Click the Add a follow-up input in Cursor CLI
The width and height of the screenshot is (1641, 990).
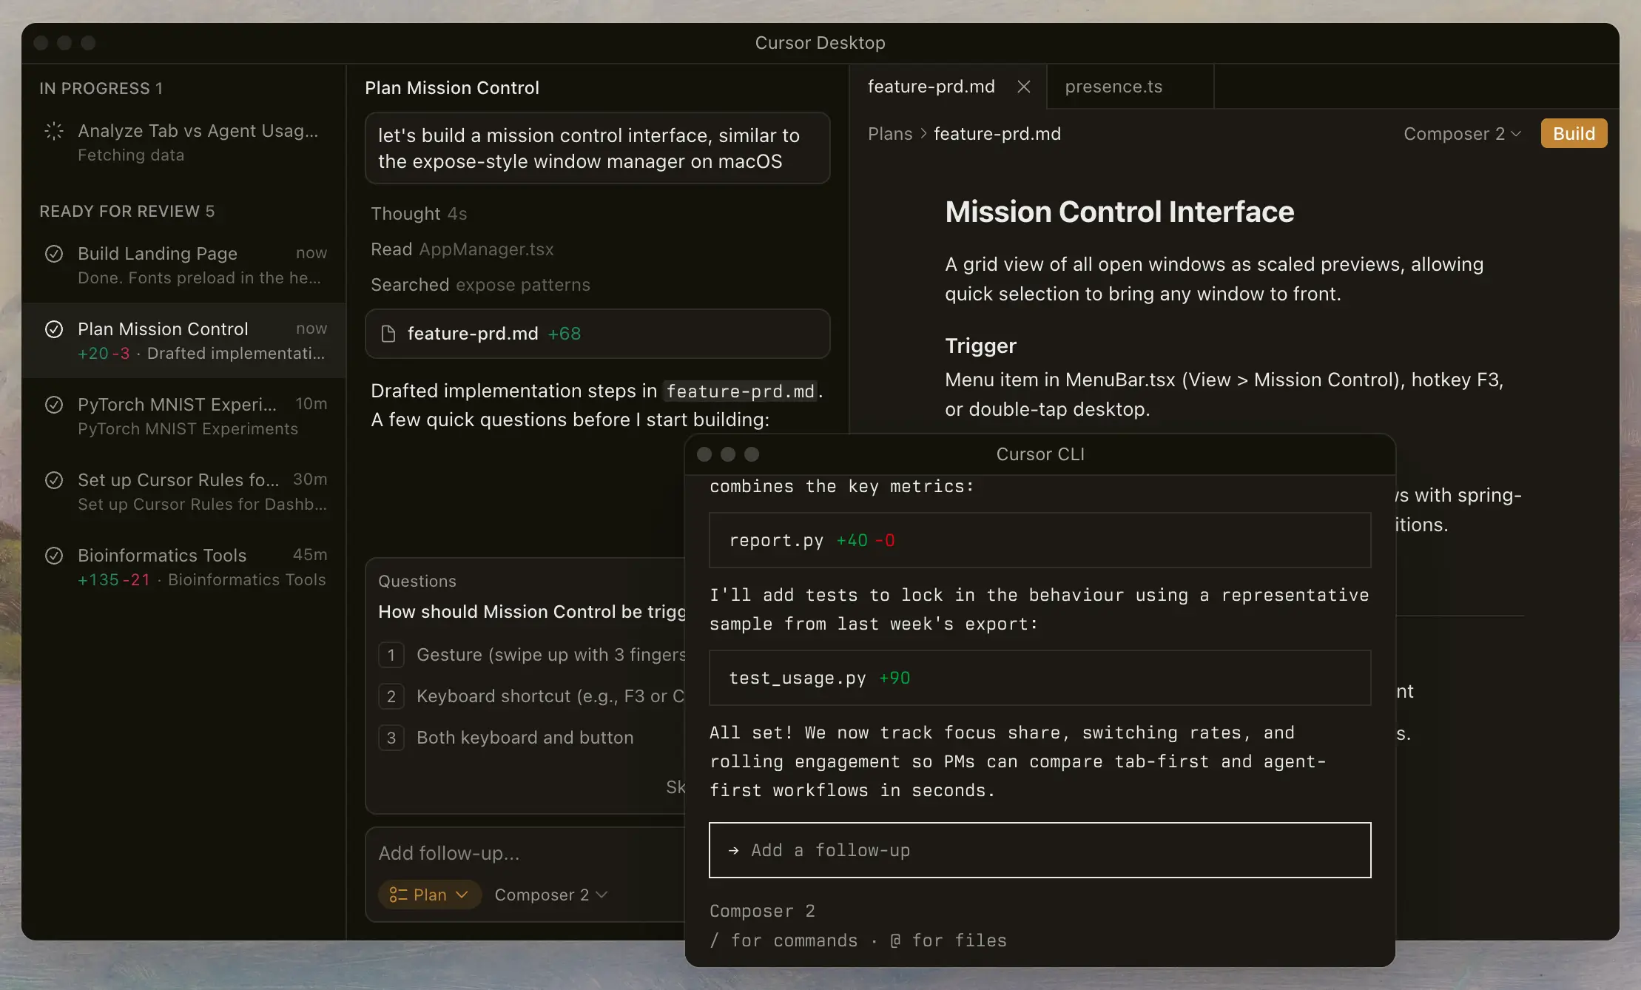1036,850
